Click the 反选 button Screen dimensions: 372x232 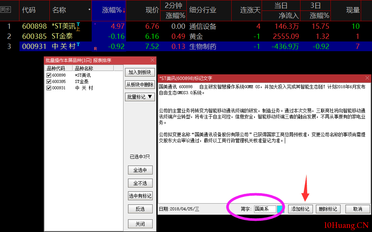coord(140,209)
